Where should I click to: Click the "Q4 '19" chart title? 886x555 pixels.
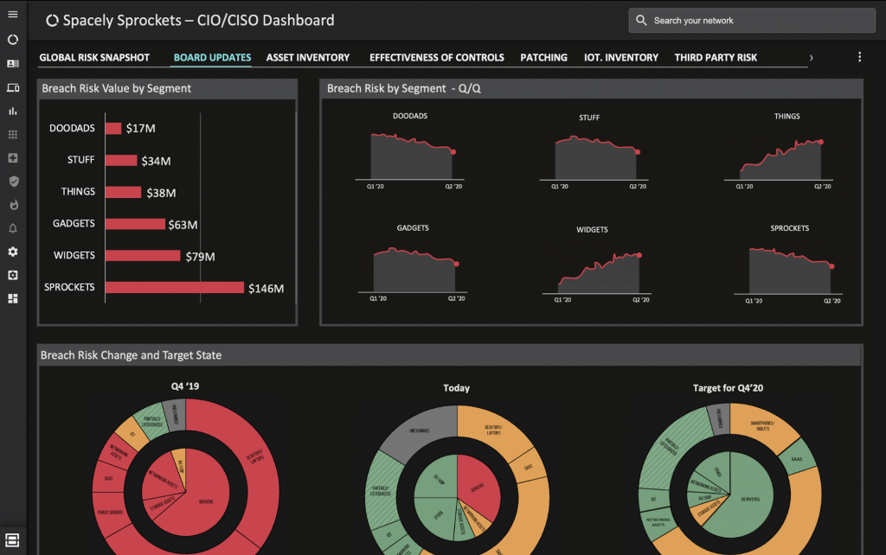pyautogui.click(x=185, y=386)
